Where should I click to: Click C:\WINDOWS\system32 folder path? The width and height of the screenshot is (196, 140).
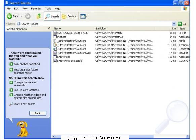[x=109, y=37]
